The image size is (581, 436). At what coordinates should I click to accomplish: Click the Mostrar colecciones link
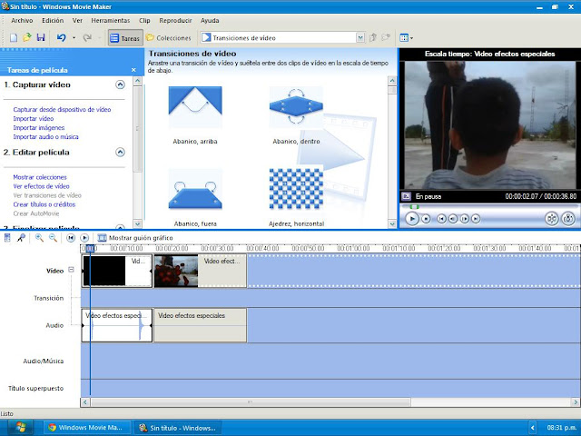point(40,177)
